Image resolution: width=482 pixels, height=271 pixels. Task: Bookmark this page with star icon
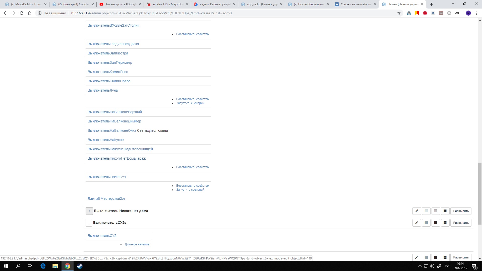coord(399,13)
